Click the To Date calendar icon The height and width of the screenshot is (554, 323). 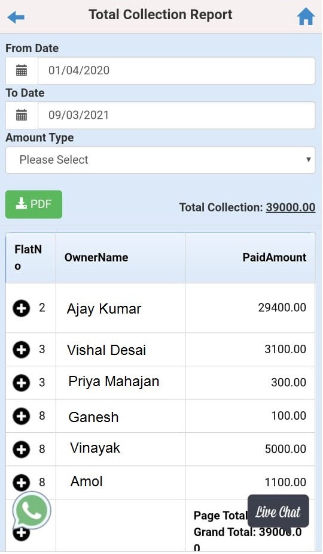(22, 115)
